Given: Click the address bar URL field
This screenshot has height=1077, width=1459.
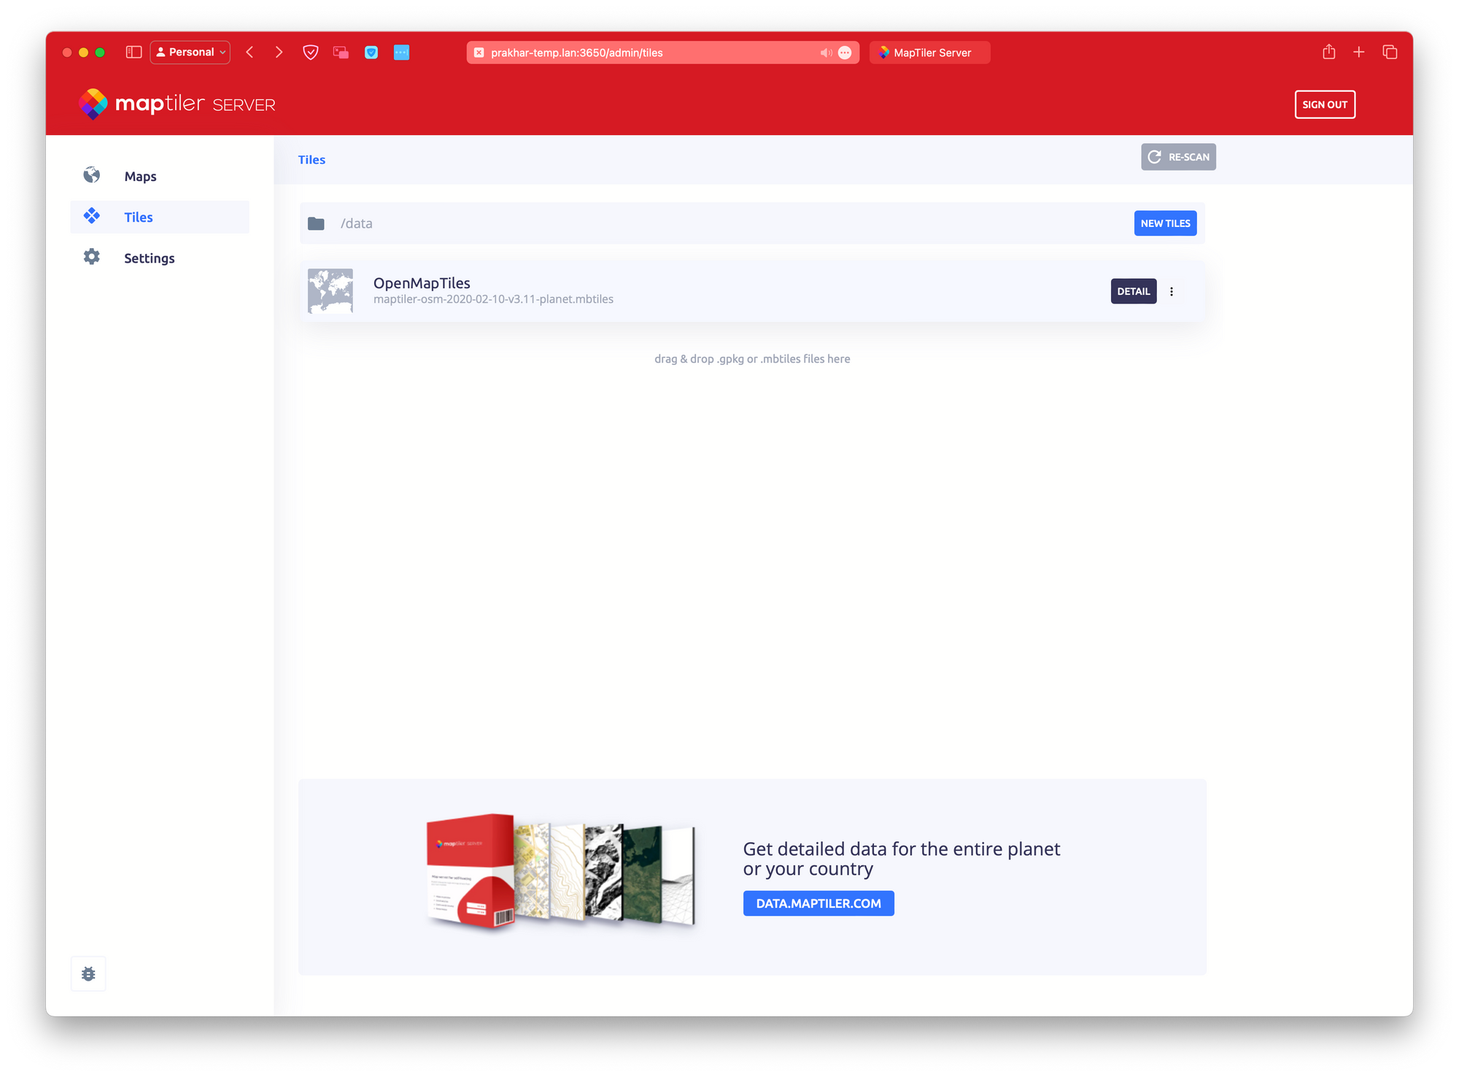Looking at the screenshot, I should (x=662, y=53).
